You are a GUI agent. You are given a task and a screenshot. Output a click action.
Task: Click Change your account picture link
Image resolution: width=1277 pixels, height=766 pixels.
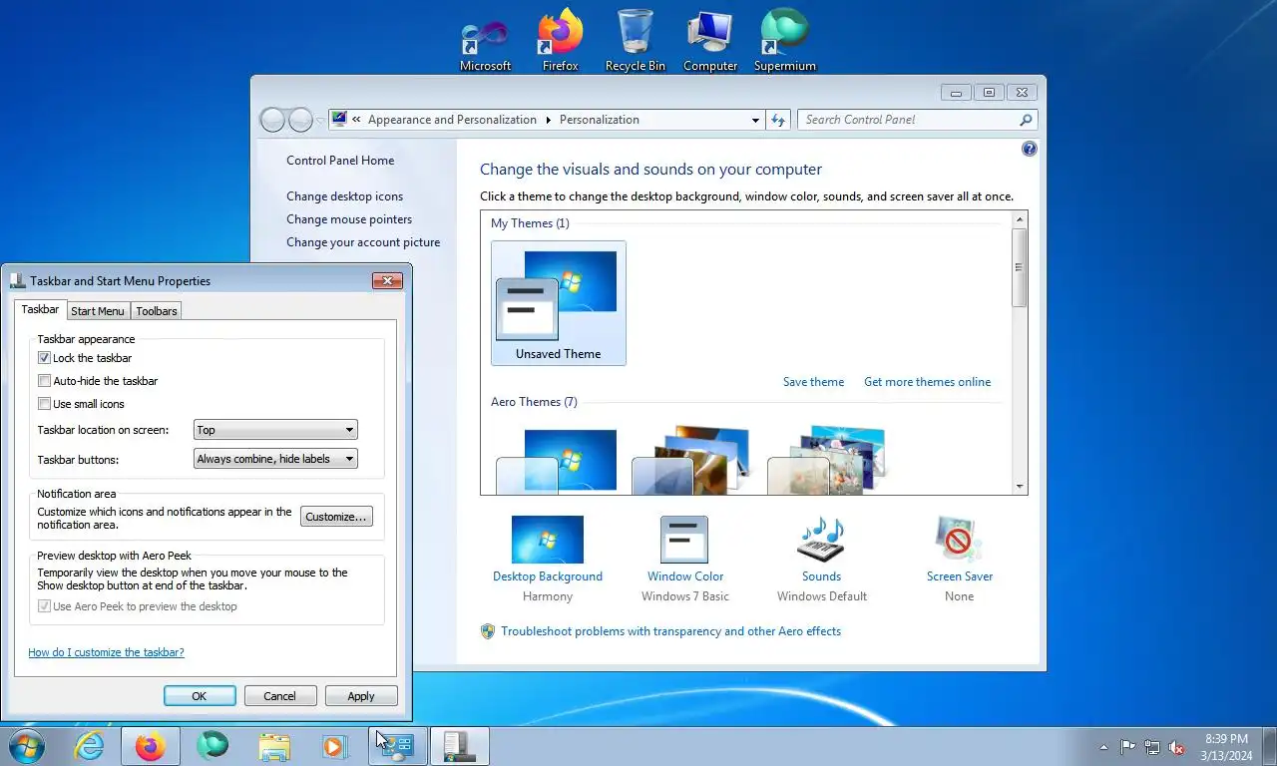point(363,242)
